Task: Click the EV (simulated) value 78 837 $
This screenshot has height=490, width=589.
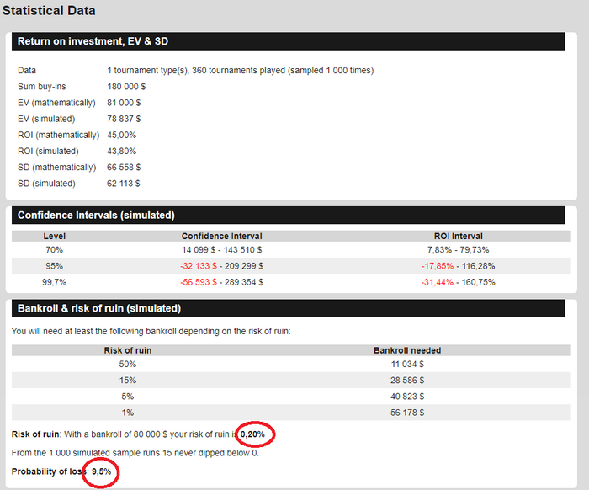Action: (x=124, y=119)
